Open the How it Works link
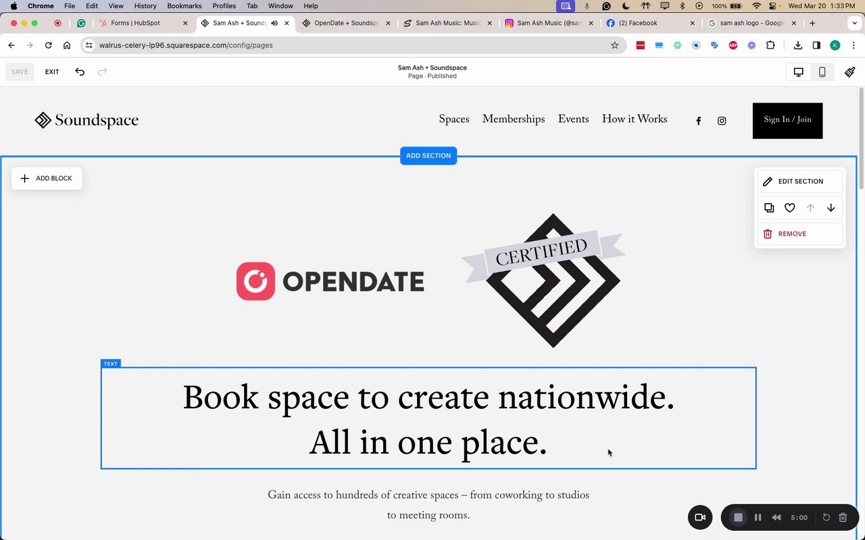This screenshot has width=865, height=540. pyautogui.click(x=635, y=119)
